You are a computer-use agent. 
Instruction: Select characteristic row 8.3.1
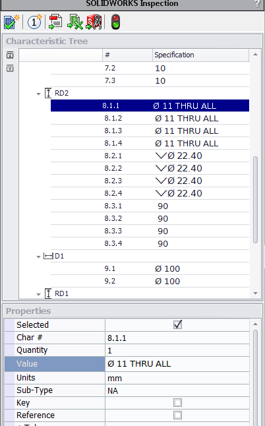(x=150, y=206)
